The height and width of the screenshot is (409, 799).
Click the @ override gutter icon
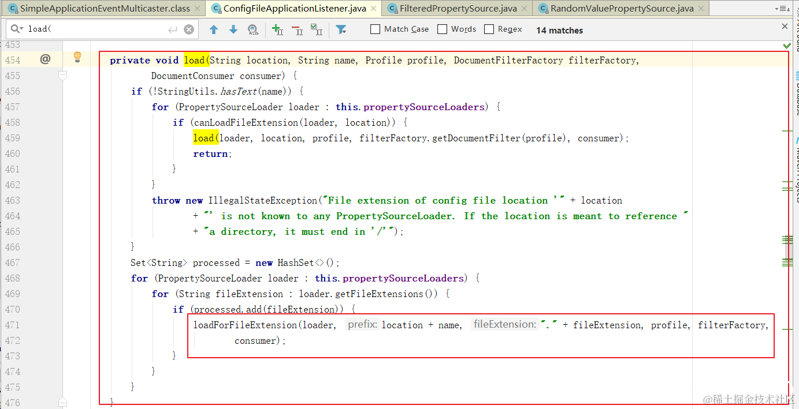[45, 59]
